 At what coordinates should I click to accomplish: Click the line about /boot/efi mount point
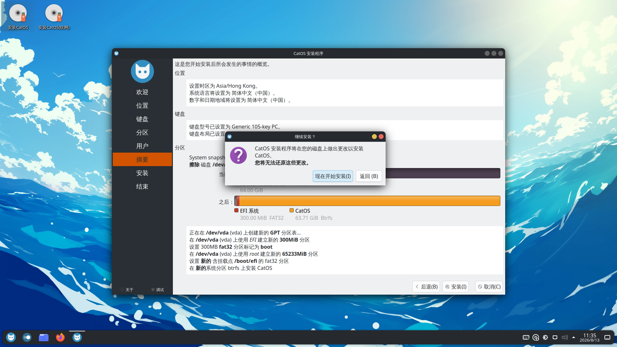coord(239,261)
